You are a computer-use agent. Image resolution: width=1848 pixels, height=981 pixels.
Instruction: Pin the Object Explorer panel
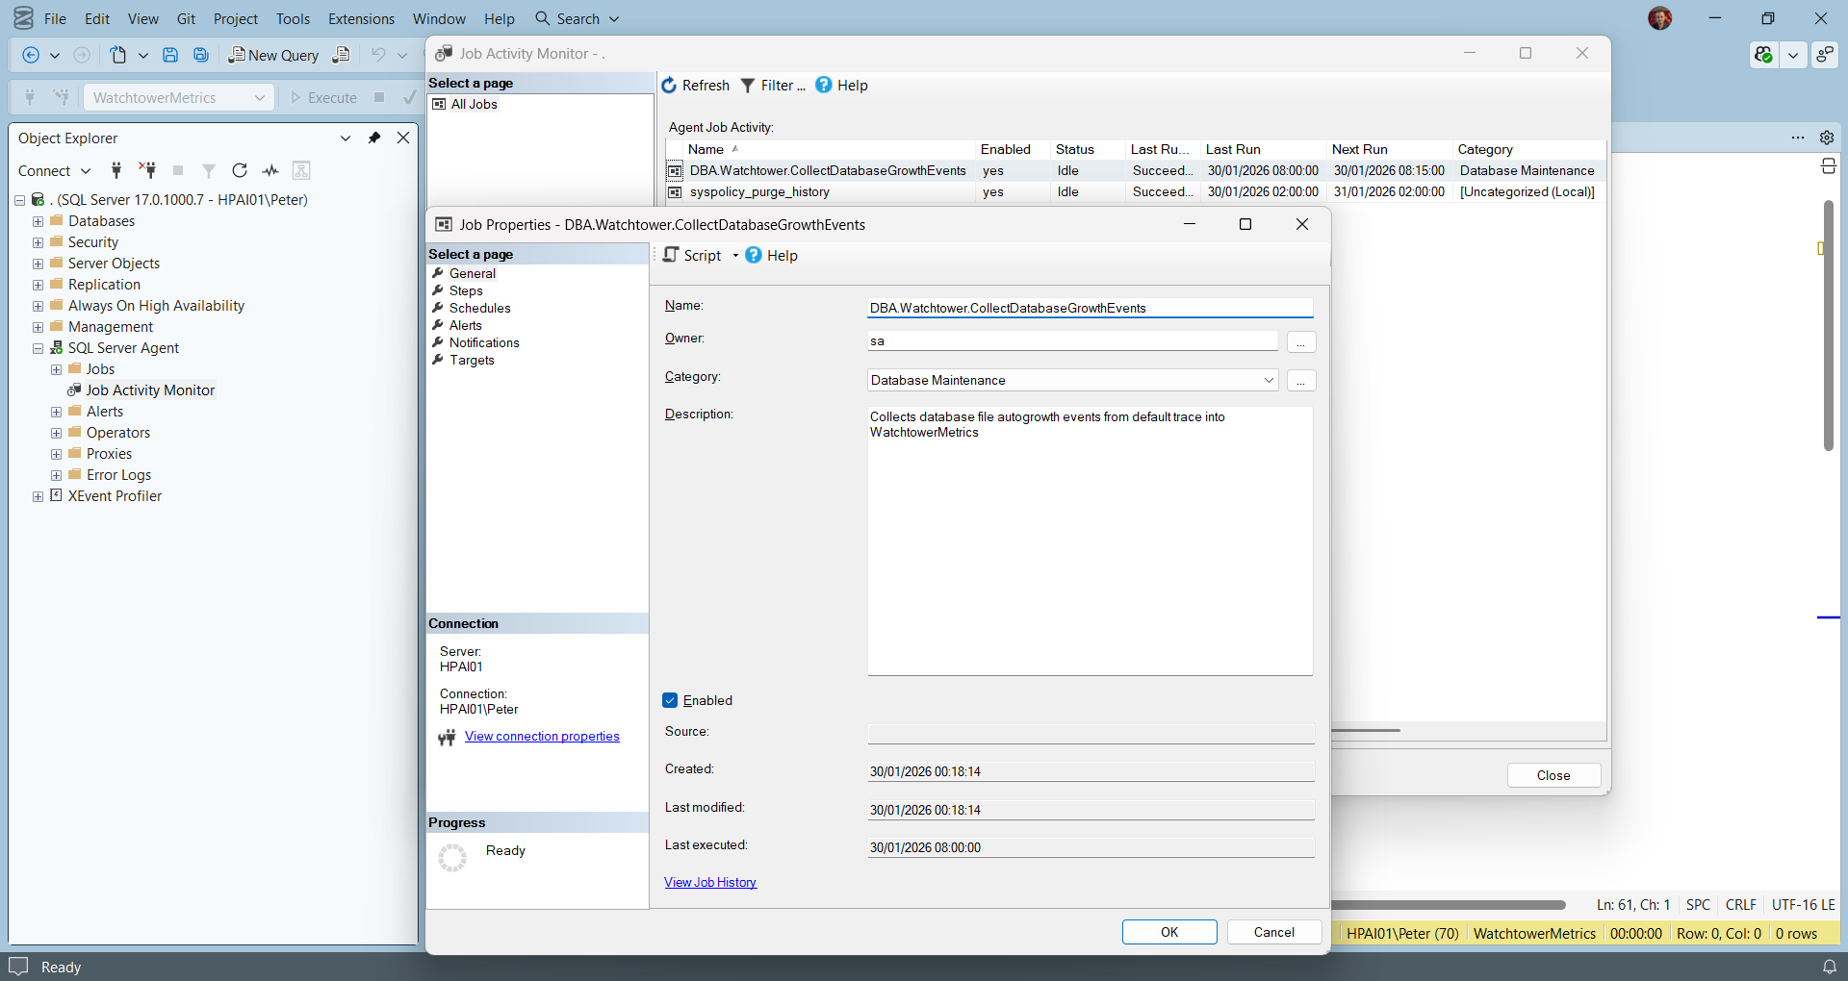(374, 138)
